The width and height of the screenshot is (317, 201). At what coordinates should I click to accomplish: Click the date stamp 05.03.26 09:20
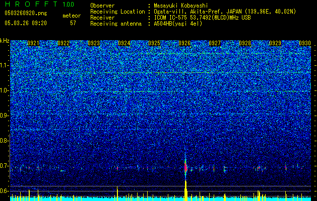point(26,23)
